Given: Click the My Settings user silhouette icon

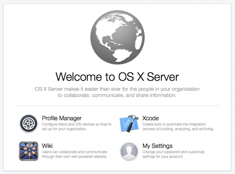Looking at the screenshot, I should click(129, 151).
